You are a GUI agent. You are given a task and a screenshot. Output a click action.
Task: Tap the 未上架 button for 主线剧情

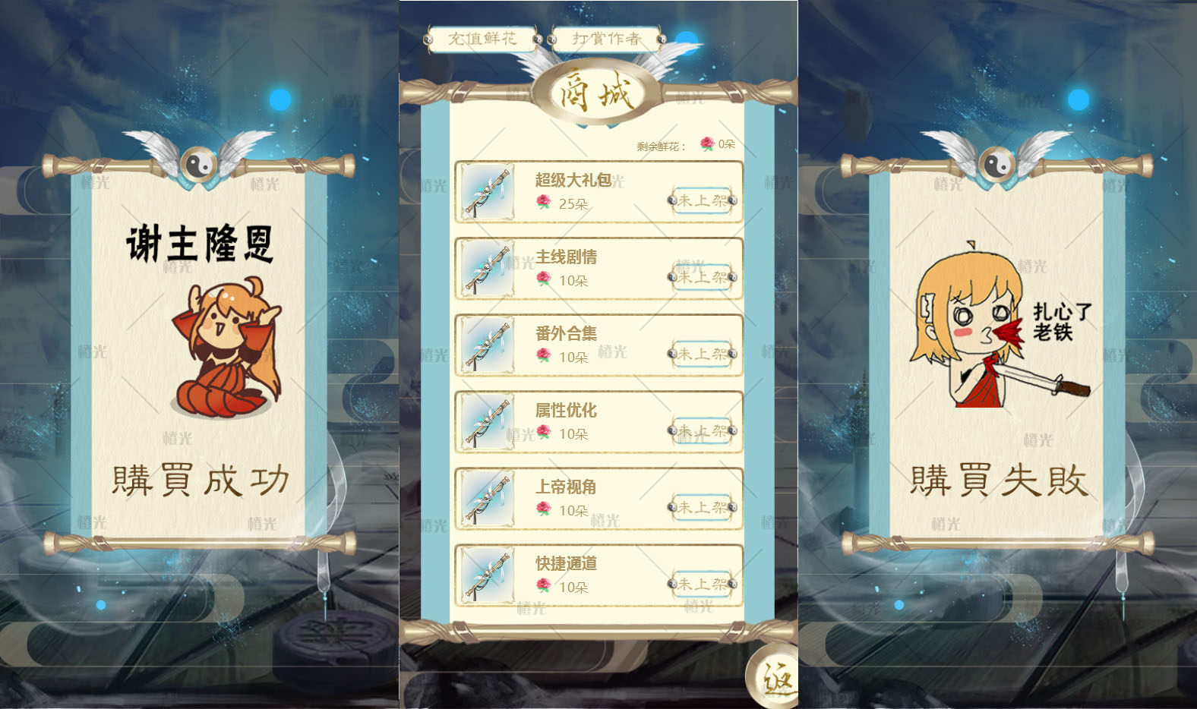[703, 277]
